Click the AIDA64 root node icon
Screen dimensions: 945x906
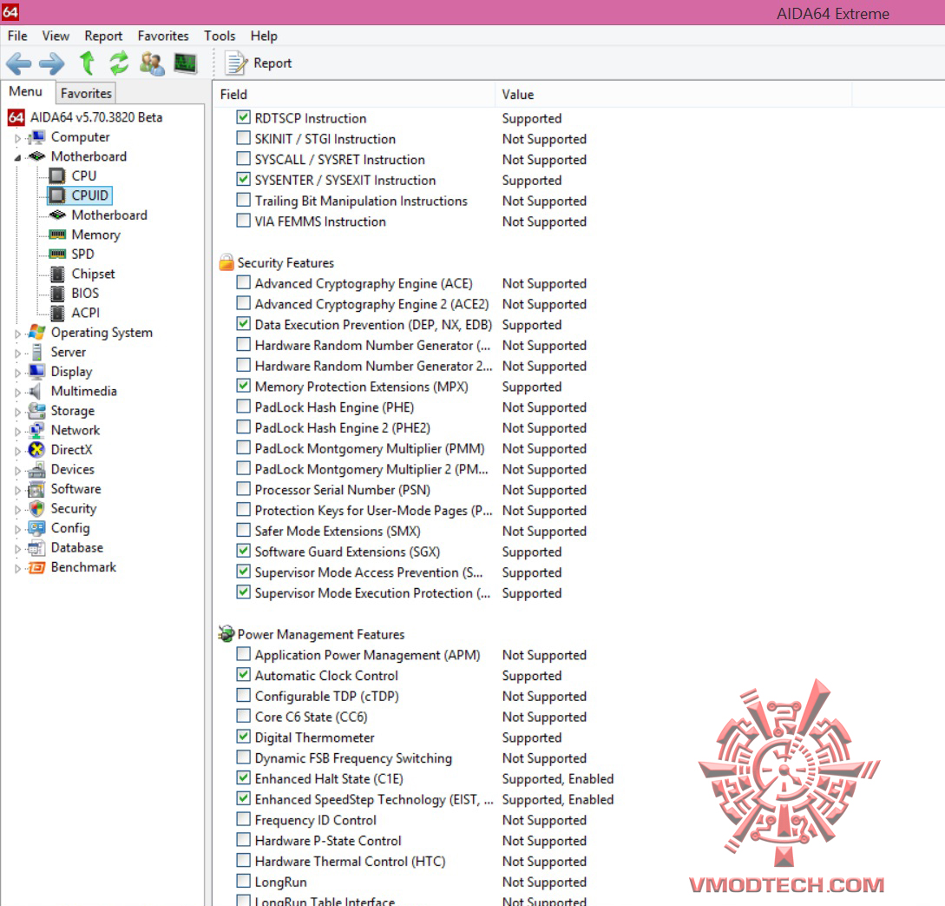point(16,117)
